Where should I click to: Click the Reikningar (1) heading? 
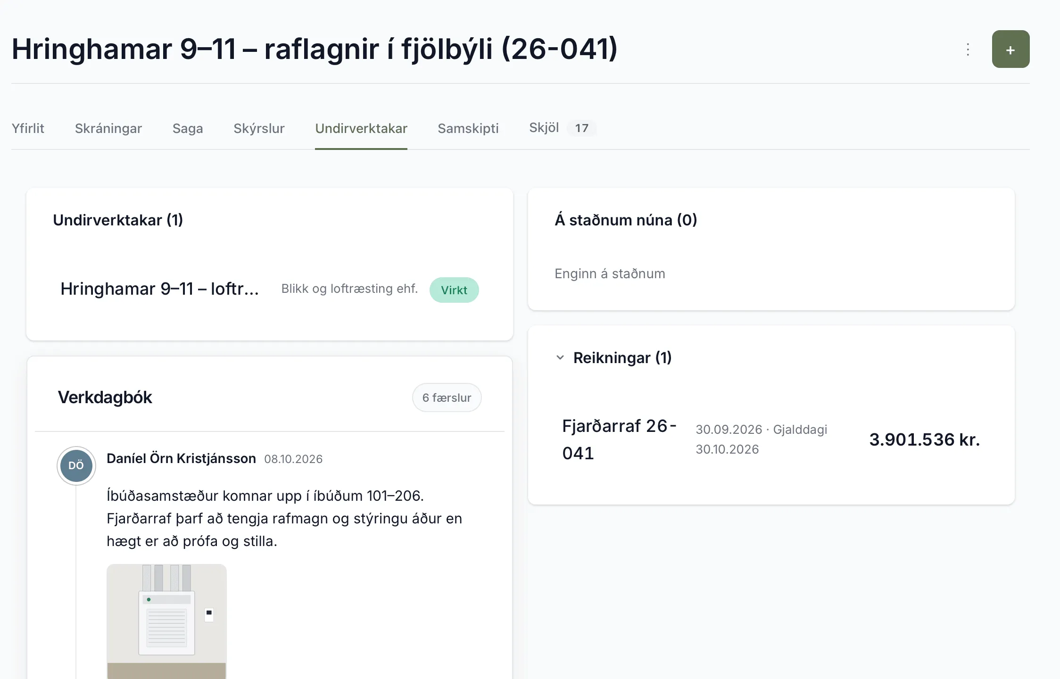coord(622,358)
